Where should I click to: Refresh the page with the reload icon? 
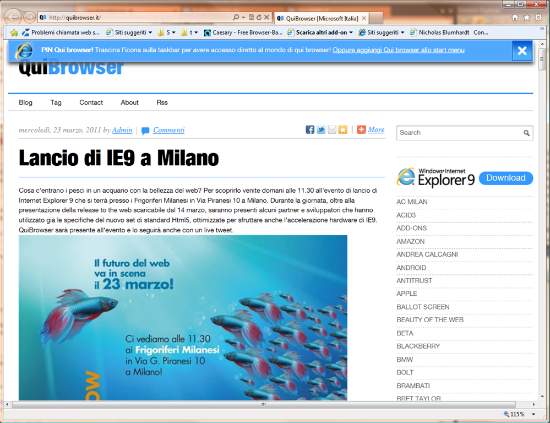click(259, 18)
